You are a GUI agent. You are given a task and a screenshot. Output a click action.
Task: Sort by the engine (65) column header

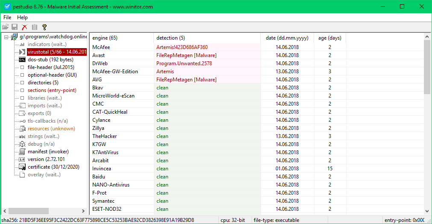[121, 38]
